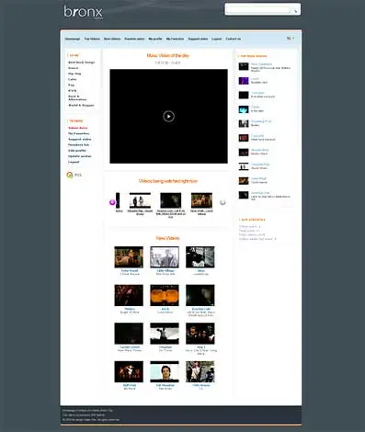This screenshot has width=365, height=432.
Task: Open the purple thumbnail in right sidebar
Action: click(x=244, y=81)
